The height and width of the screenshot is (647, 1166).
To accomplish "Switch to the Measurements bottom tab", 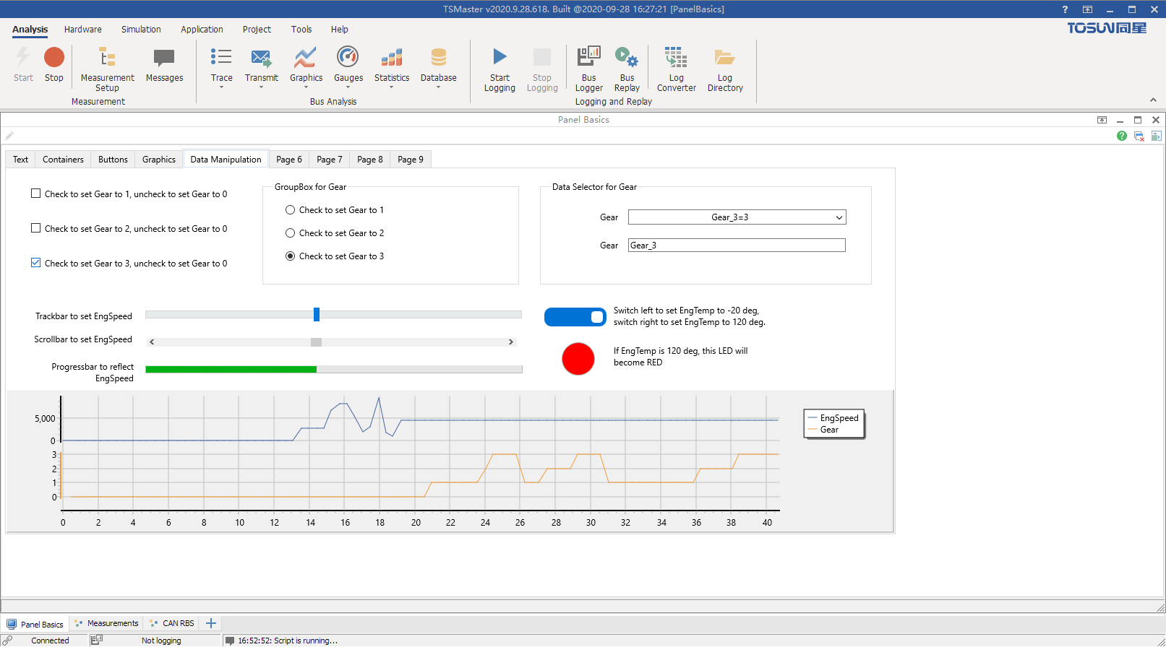I will (106, 623).
